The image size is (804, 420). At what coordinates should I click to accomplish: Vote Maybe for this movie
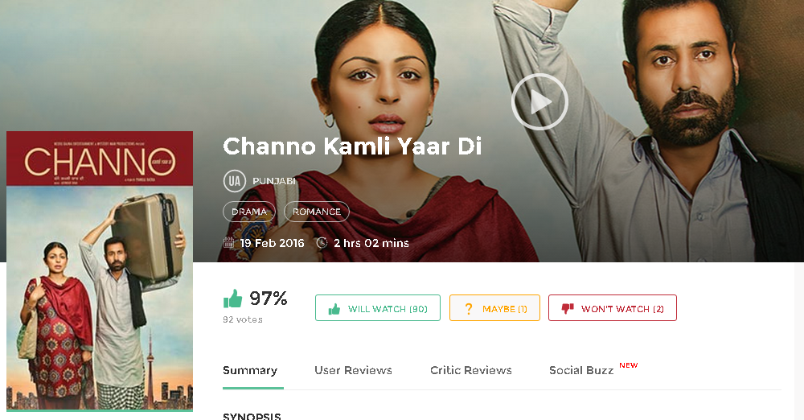[x=494, y=308]
